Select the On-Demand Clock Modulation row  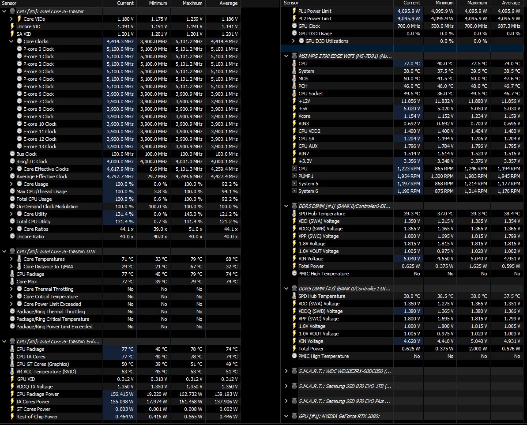(120, 206)
